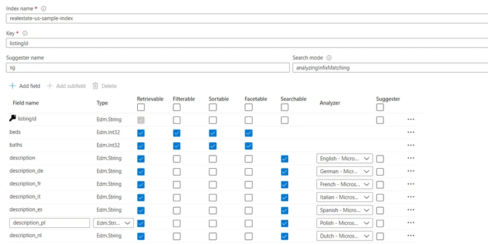Click the description_pl field name input
Viewport: 488px width, 245px height.
[49, 223]
